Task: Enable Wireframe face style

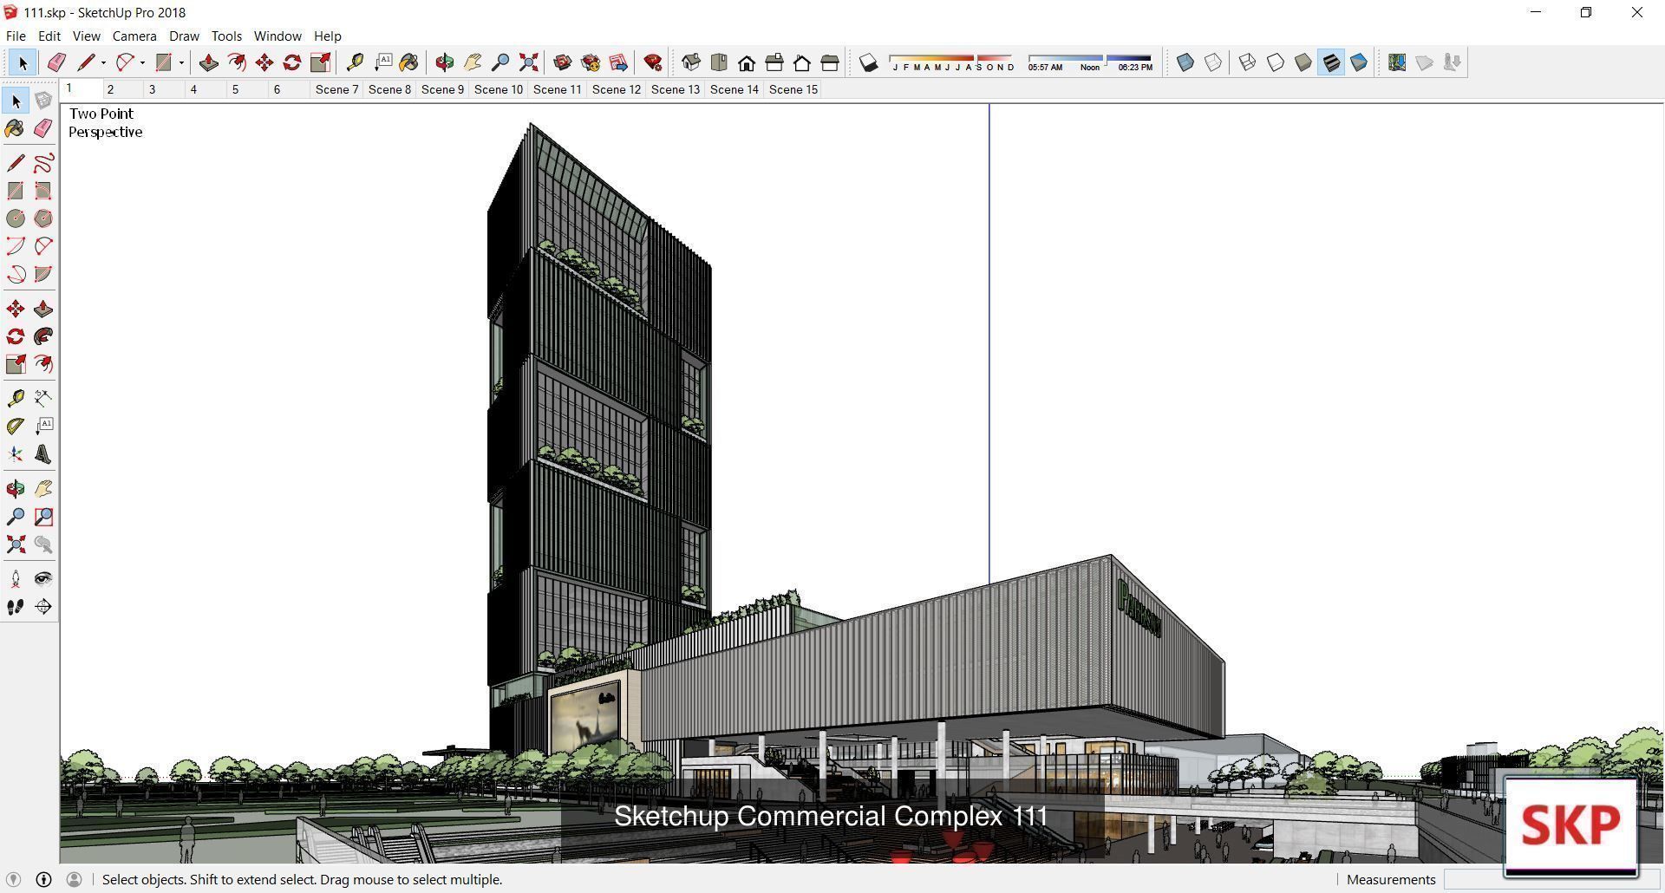Action: (1248, 62)
